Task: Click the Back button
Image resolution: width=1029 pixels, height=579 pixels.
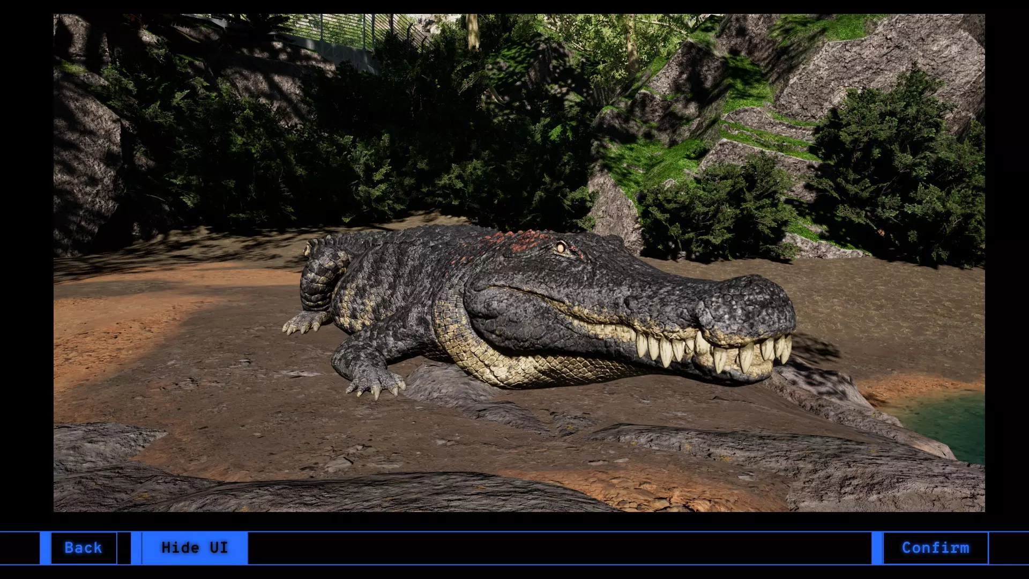Action: click(83, 548)
